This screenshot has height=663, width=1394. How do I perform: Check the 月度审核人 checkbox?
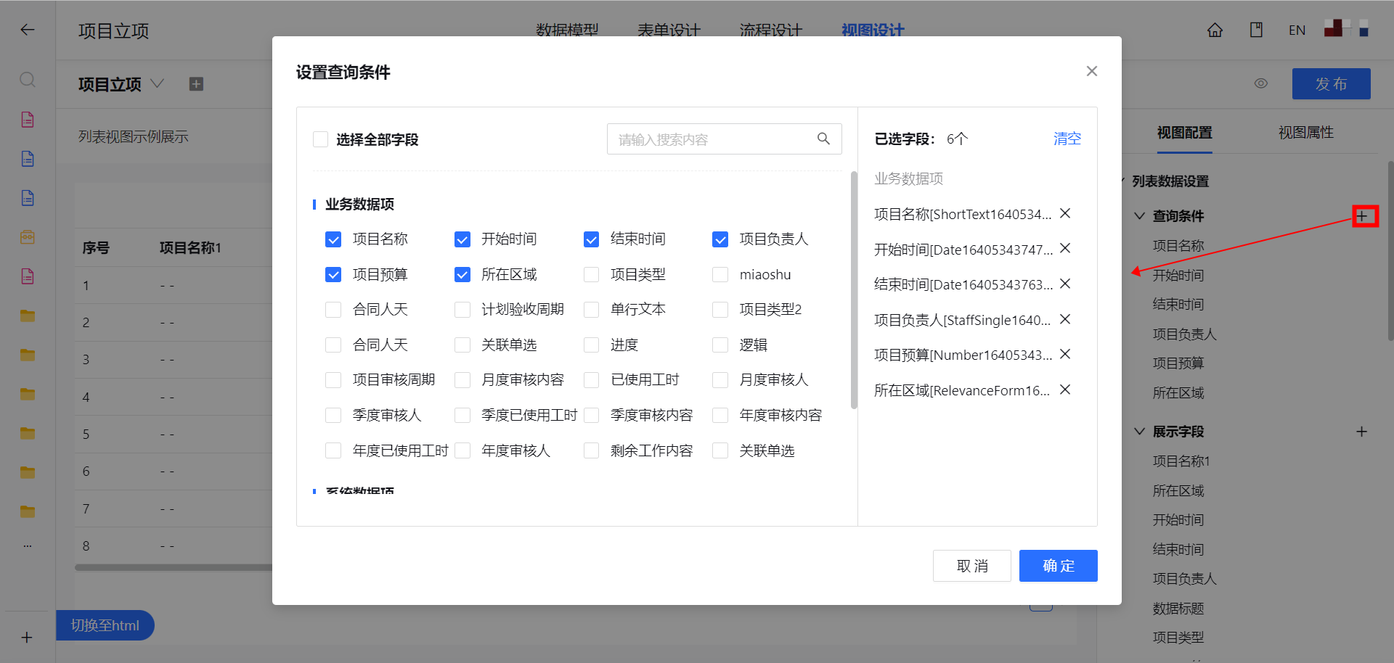click(720, 380)
